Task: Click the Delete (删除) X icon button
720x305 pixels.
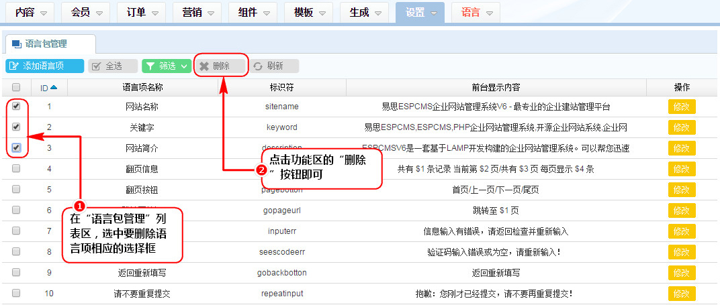Action: [x=204, y=66]
